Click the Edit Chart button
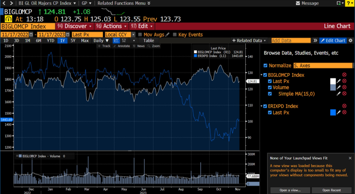 tap(333, 41)
